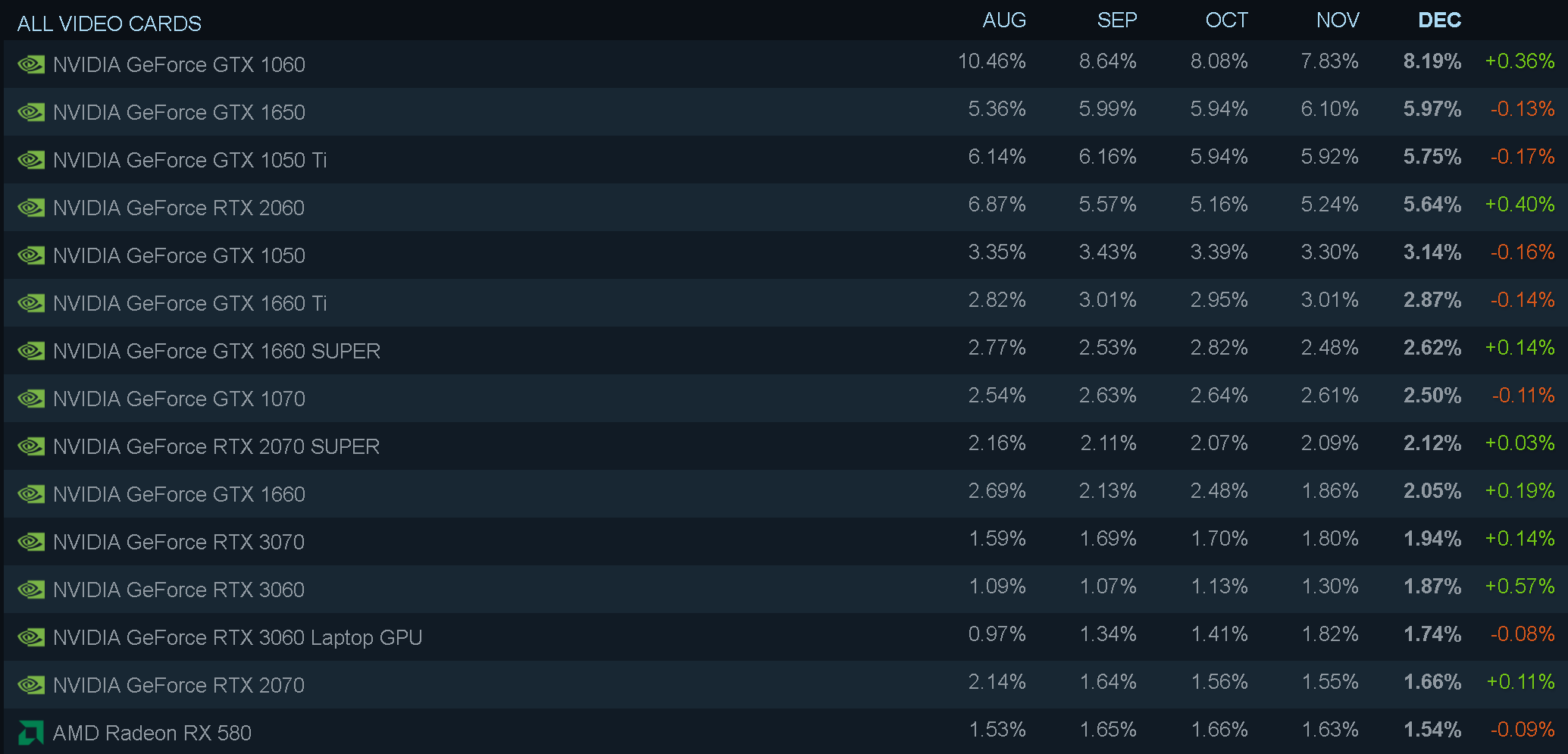Click the NVIDIA logo beside RTX 2060
Screen dimensions: 1568x754
click(31, 208)
